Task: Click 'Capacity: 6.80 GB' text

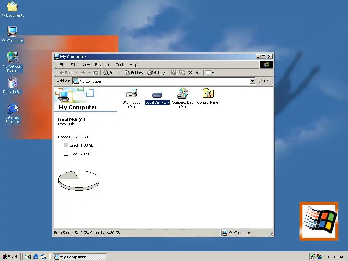Action: pyautogui.click(x=73, y=137)
